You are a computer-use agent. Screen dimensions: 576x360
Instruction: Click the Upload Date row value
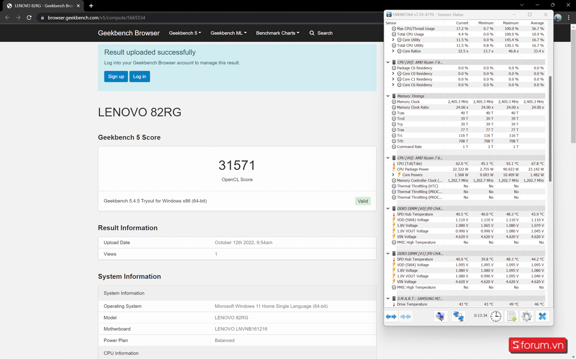[x=243, y=243]
